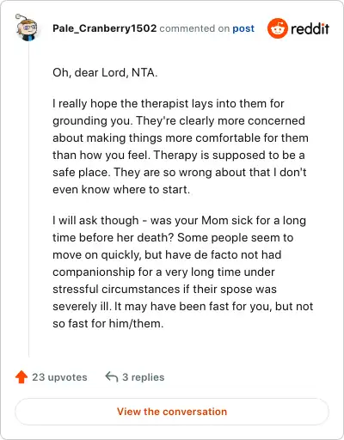Click the "Oh, dear Lord, NTA." opening line
344x440 pixels.
click(105, 73)
